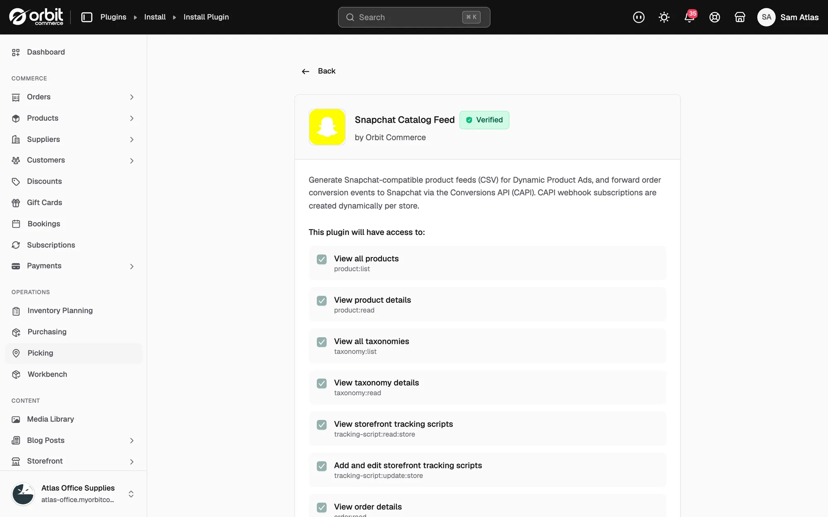
Task: Expand the Blog Posts submenu chevron
Action: [x=132, y=441]
